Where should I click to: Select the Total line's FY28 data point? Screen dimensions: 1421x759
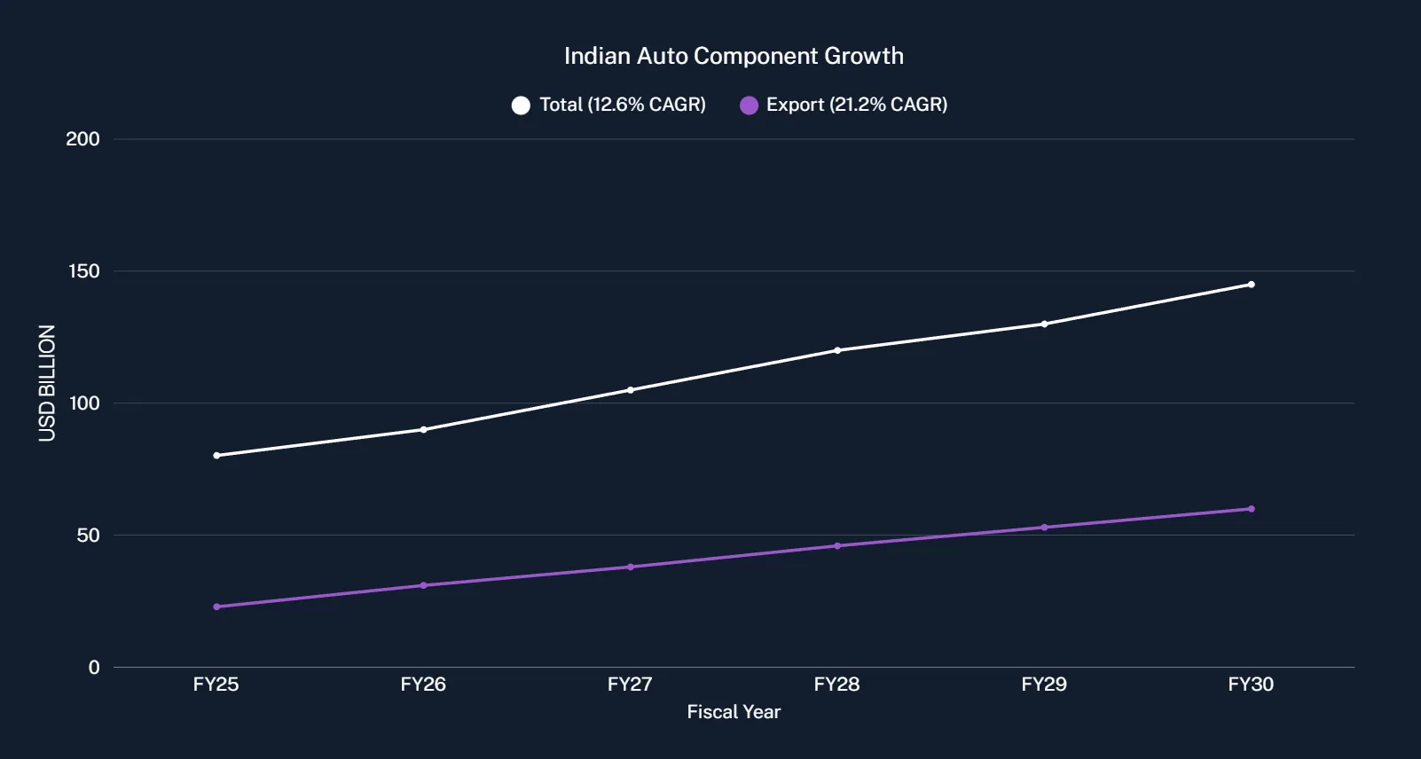[837, 350]
